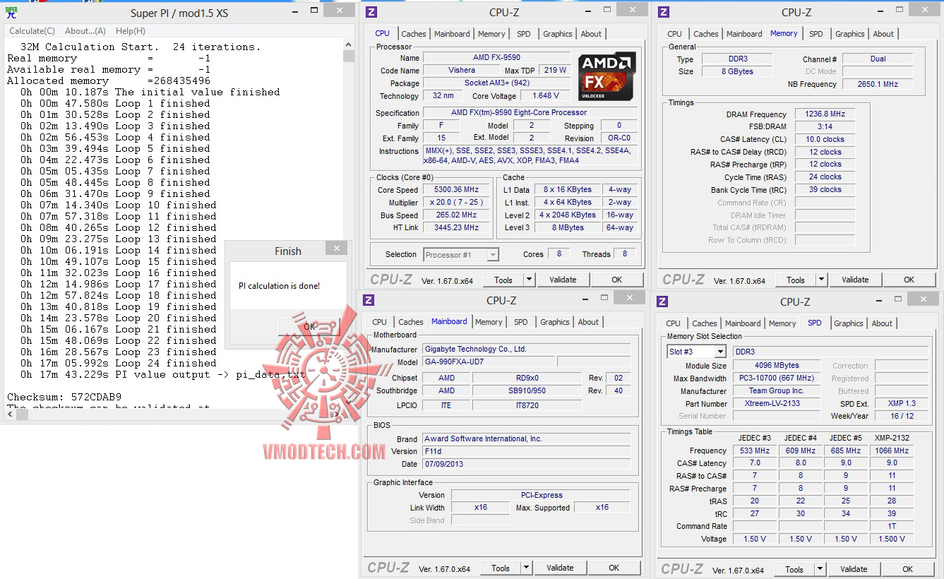Click OK in the Finish dialog
The height and width of the screenshot is (579, 944).
[x=309, y=326]
